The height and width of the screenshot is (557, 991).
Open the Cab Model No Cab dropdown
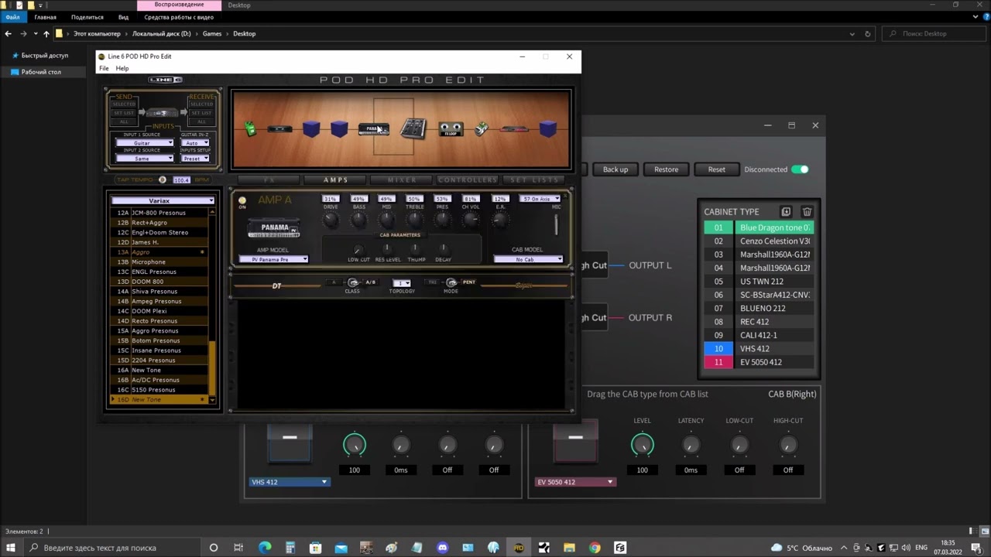click(x=528, y=259)
